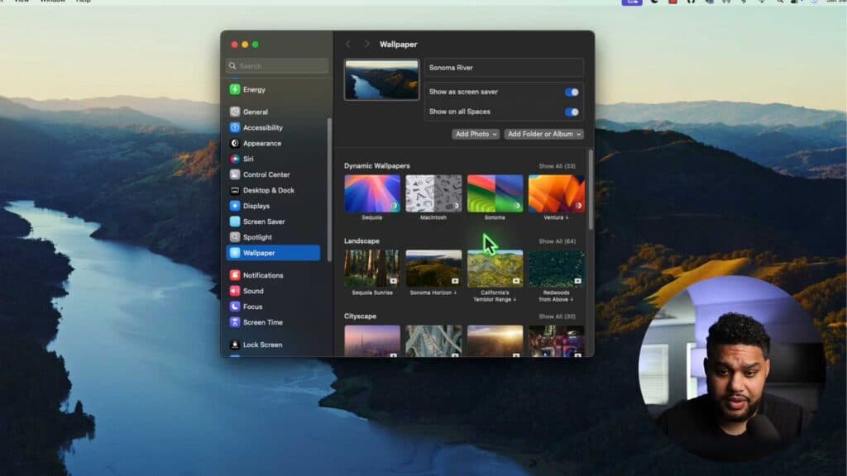Select the Ventura dynamic wallpaper
Screen dimensions: 847x476
click(557, 193)
